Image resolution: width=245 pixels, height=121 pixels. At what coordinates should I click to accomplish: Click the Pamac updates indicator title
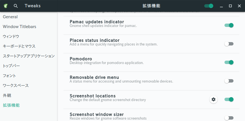tap(97, 22)
